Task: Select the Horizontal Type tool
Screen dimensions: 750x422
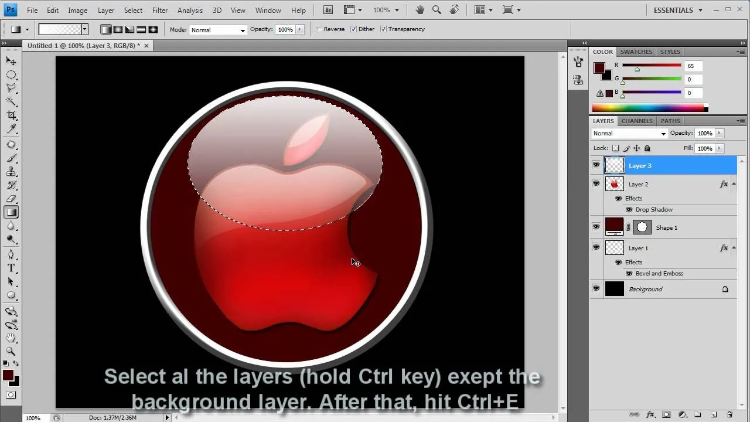Action: [11, 268]
